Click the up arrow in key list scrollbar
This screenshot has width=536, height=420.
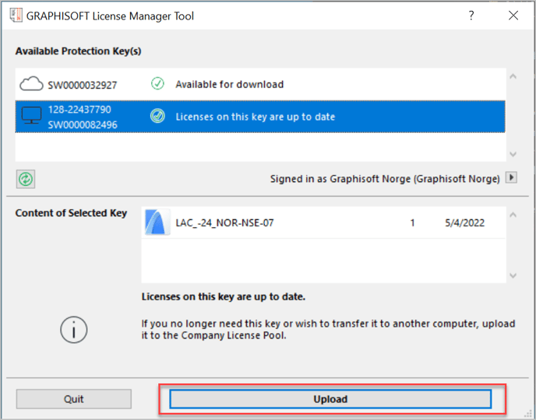(513, 77)
